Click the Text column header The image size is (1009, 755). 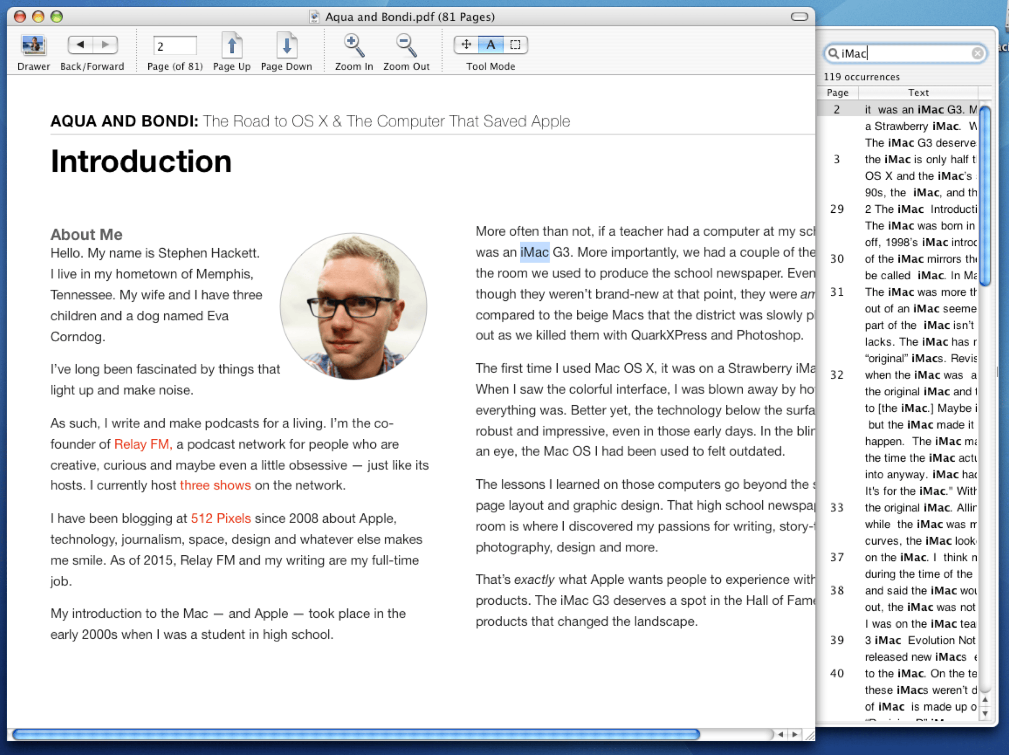918,93
